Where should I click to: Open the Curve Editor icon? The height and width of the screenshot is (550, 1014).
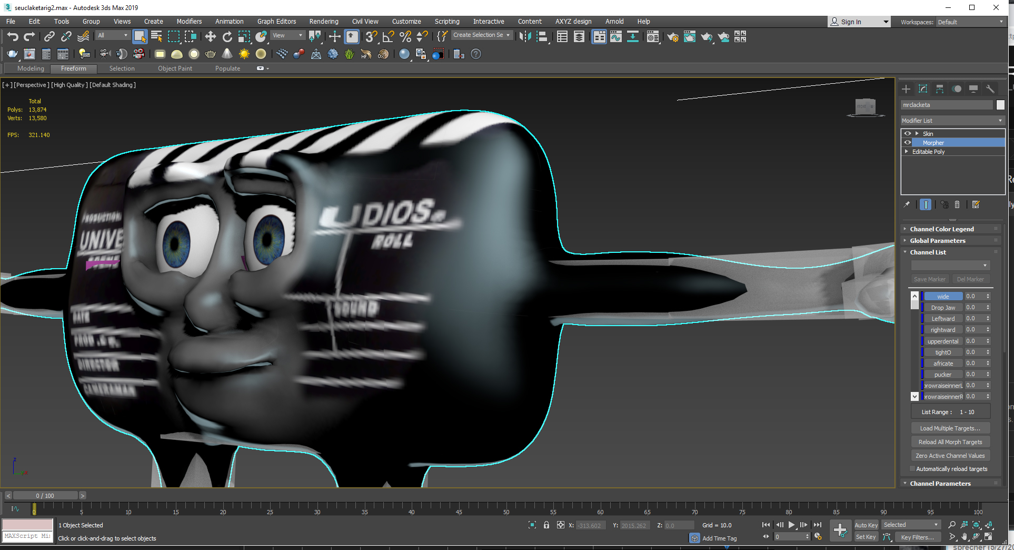click(x=616, y=36)
